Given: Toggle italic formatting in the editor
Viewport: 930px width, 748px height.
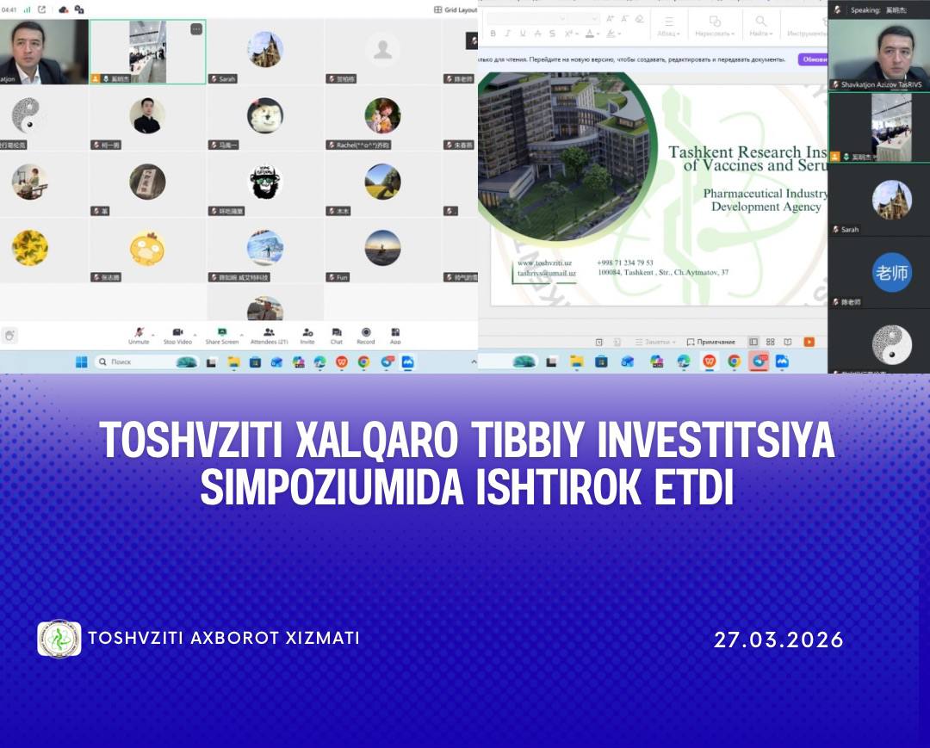Looking at the screenshot, I should click(x=508, y=32).
